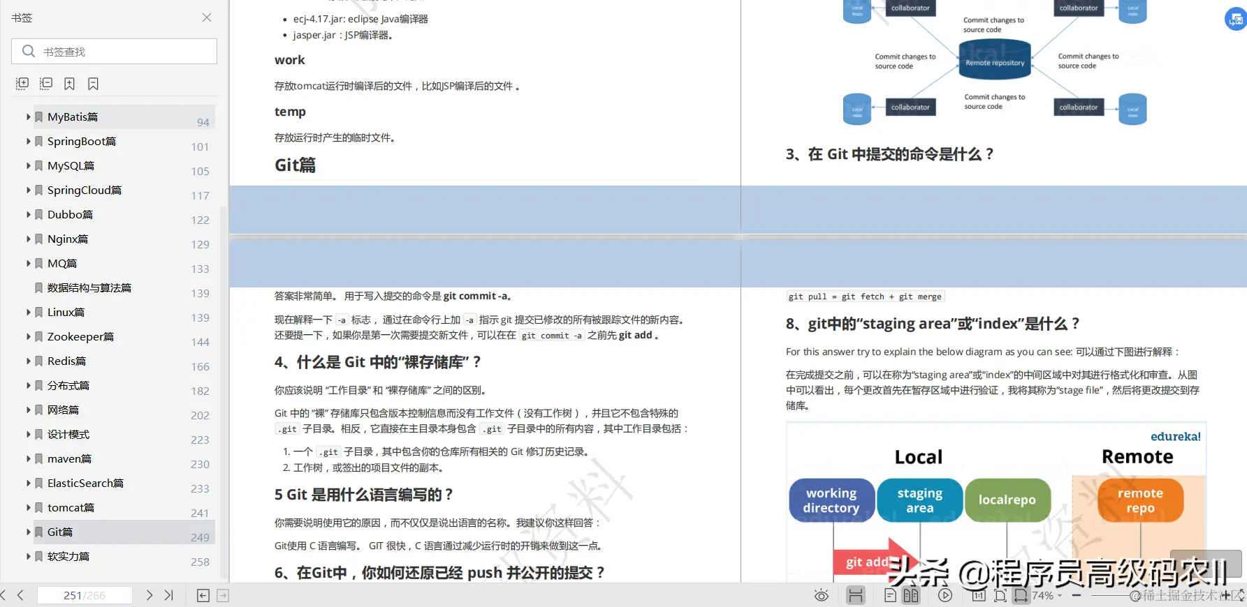Click page count 249 beside Git篇
This screenshot has height=607, width=1247.
click(x=200, y=537)
